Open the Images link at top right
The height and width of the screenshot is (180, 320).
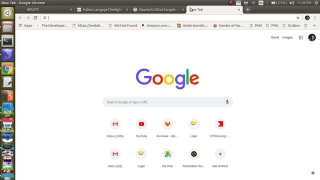click(x=287, y=37)
